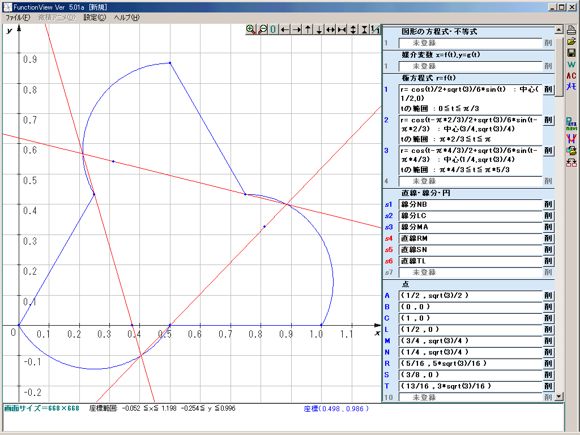The image size is (580, 435).
Task: Delete point M with its 削 button
Action: click(548, 341)
